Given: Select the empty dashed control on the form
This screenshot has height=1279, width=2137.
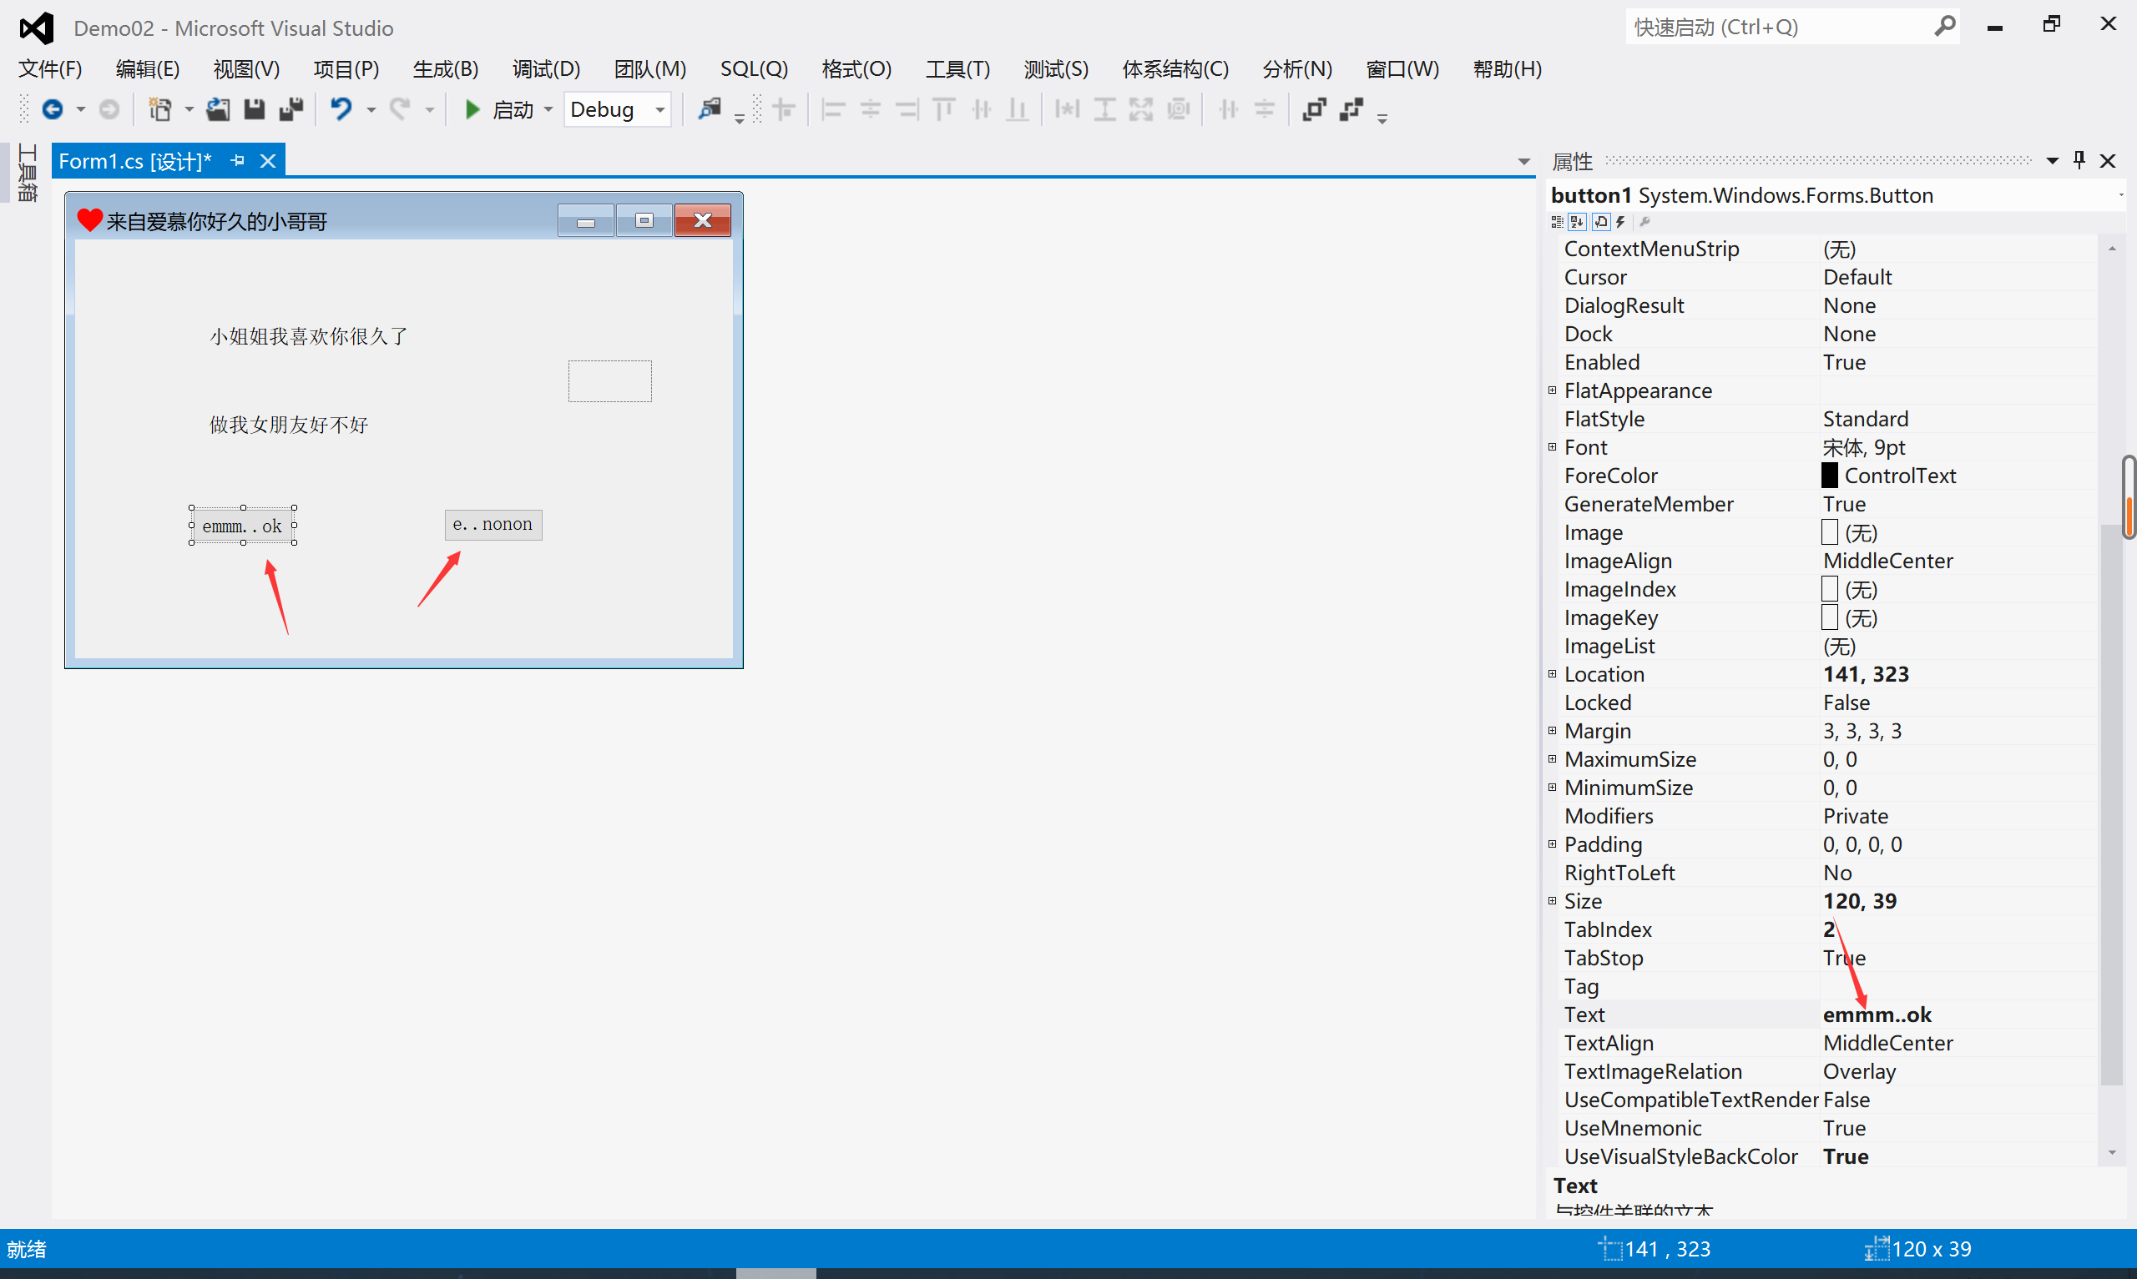Looking at the screenshot, I should tap(609, 381).
